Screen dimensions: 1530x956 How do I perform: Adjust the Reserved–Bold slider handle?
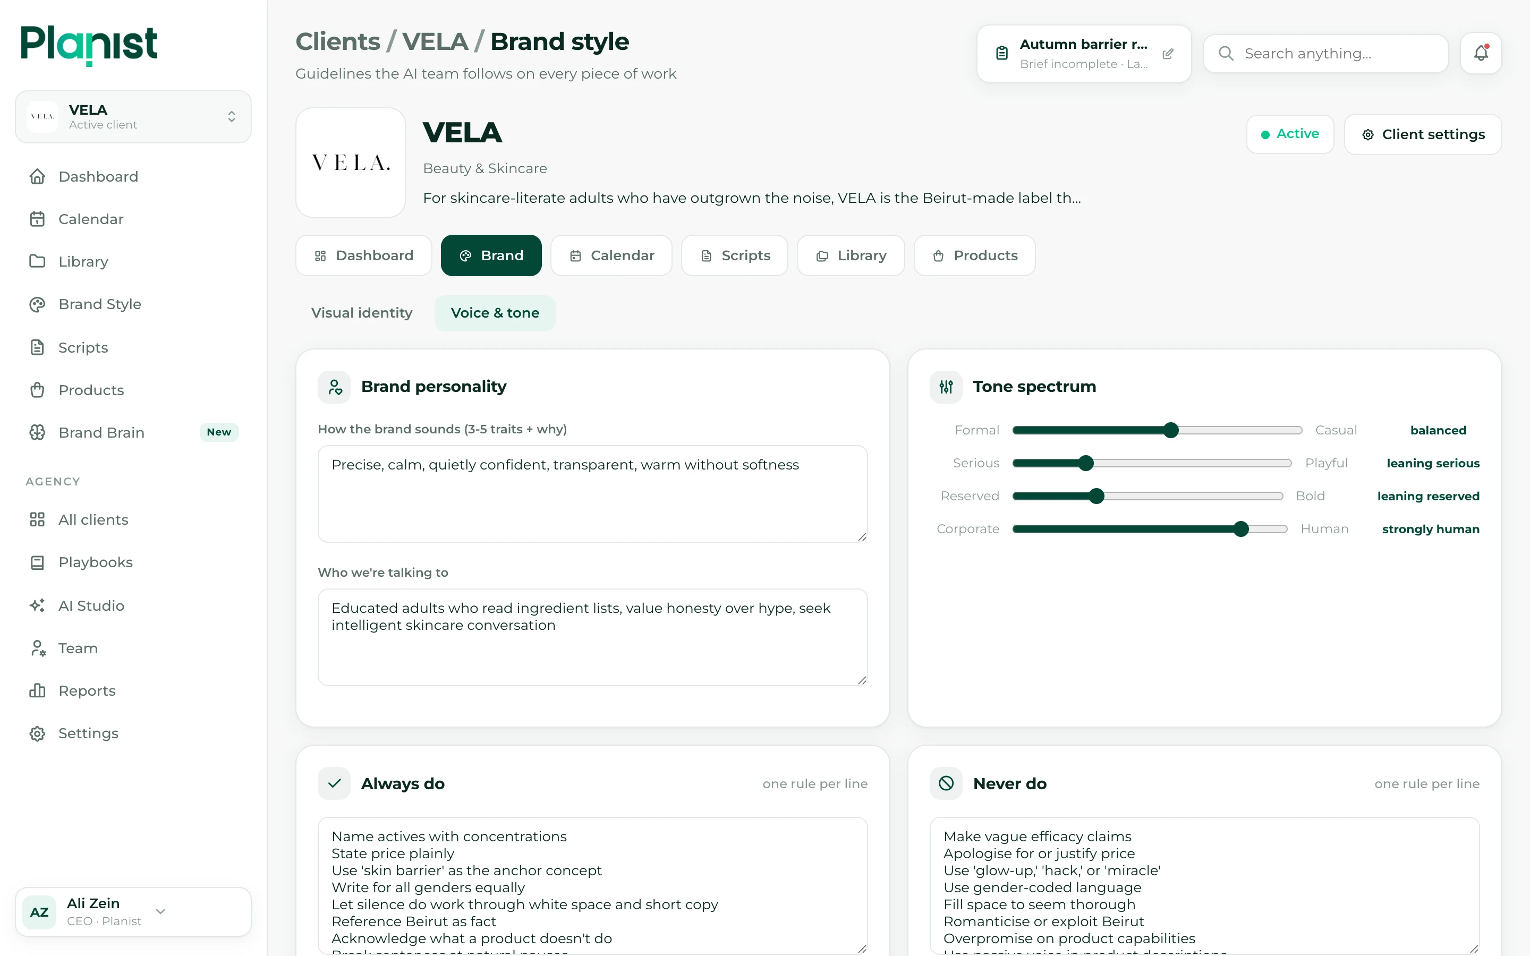click(x=1096, y=496)
